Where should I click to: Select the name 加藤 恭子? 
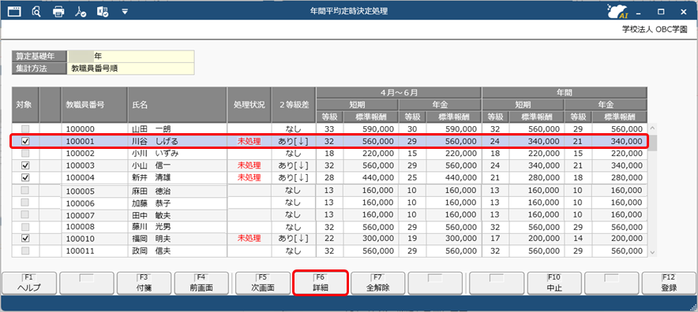(152, 203)
